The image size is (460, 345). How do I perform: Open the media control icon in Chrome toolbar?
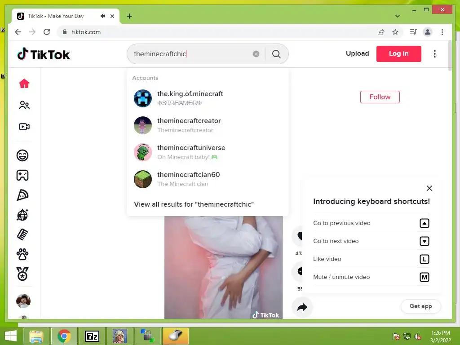413,32
